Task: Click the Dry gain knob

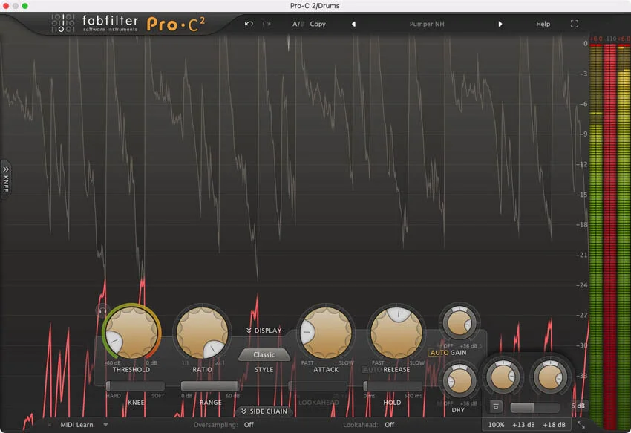Action: click(460, 380)
